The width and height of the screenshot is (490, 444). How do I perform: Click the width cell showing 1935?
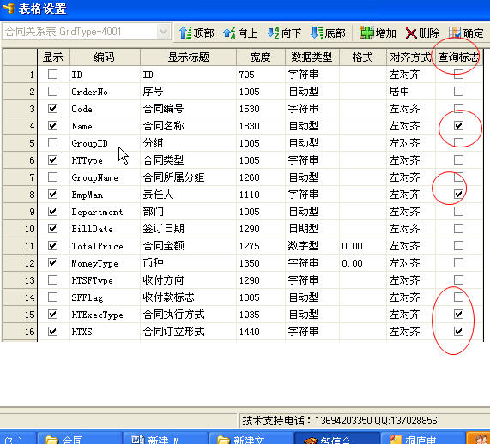pyautogui.click(x=261, y=315)
